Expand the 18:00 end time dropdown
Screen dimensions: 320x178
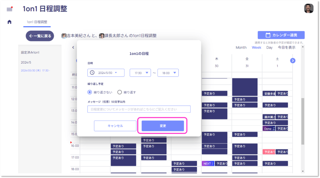coord(168,73)
